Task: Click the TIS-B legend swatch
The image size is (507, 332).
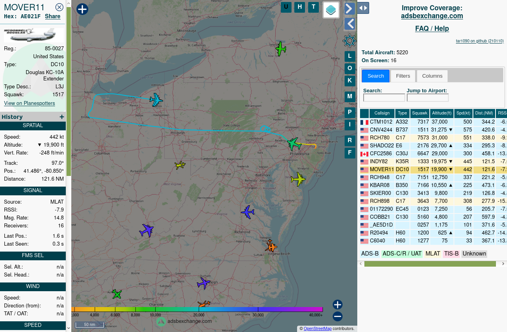Action: point(451,254)
